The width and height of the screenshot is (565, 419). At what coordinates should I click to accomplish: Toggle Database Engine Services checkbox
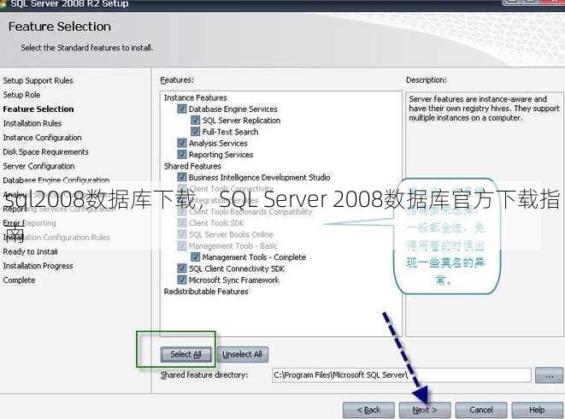pyautogui.click(x=182, y=109)
